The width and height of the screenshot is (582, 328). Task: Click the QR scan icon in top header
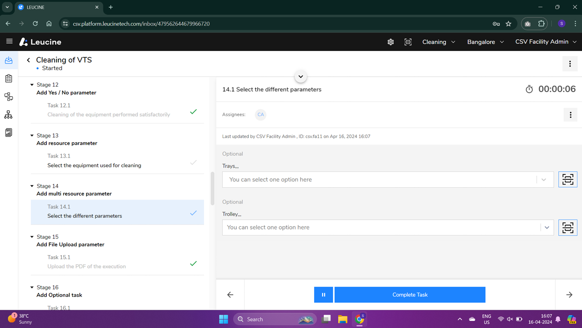click(408, 42)
